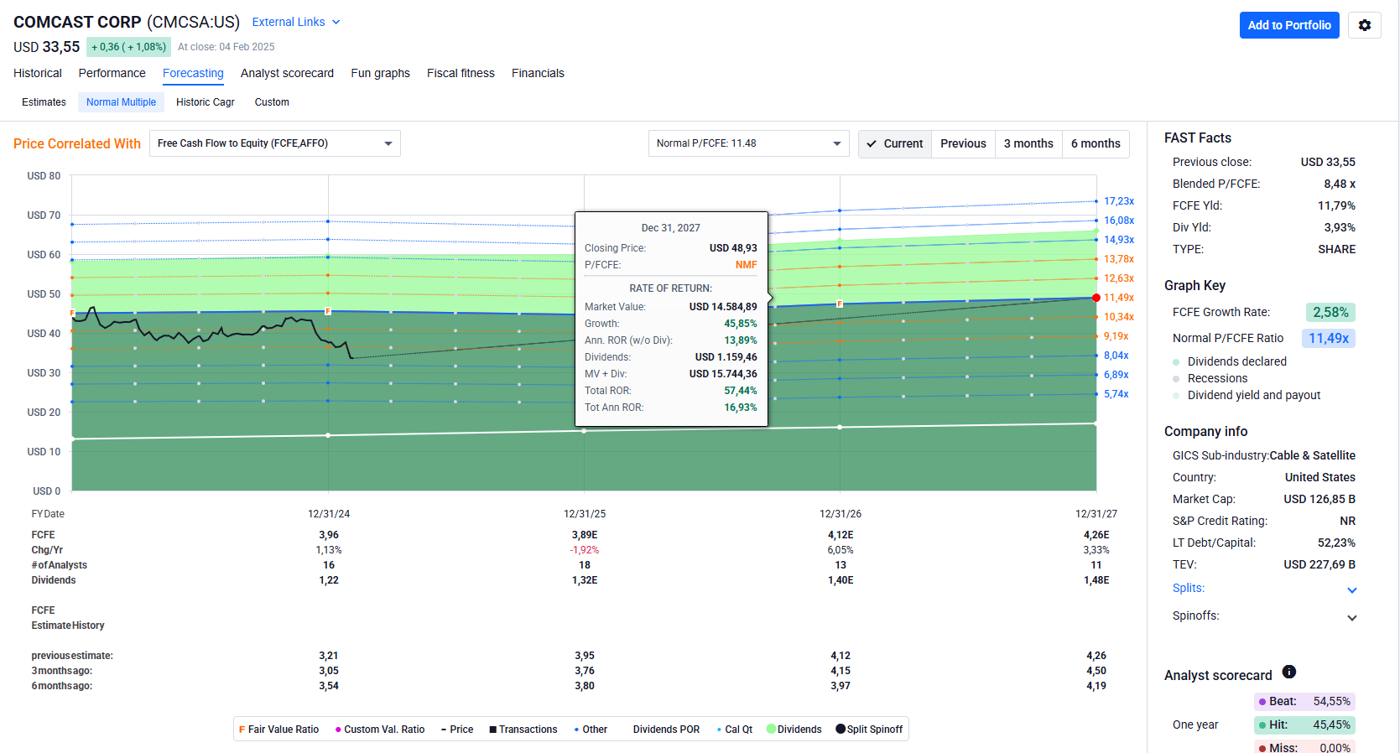Click the green Dividends legend circle
Image resolution: width=1400 pixels, height=753 pixels.
pos(771,729)
